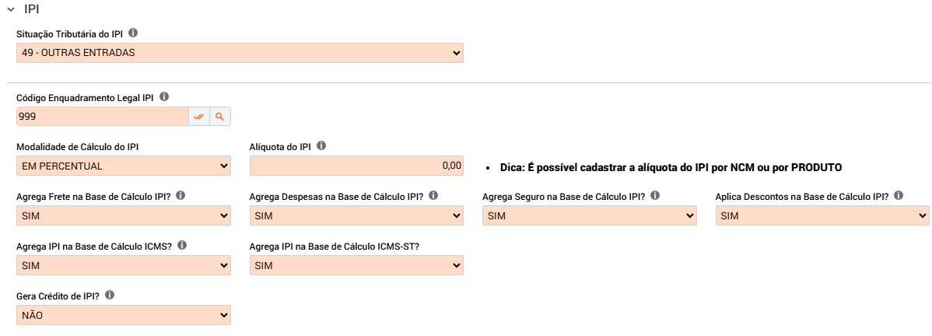The width and height of the screenshot is (932, 336).
Task: Click the double-check icon next to code 999
Action: (x=199, y=117)
